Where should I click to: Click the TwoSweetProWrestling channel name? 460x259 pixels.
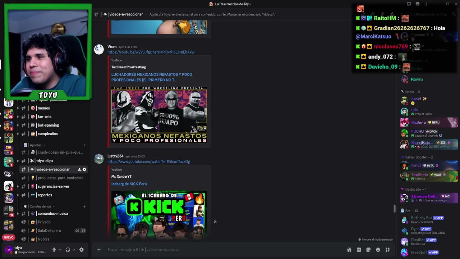tap(128, 67)
